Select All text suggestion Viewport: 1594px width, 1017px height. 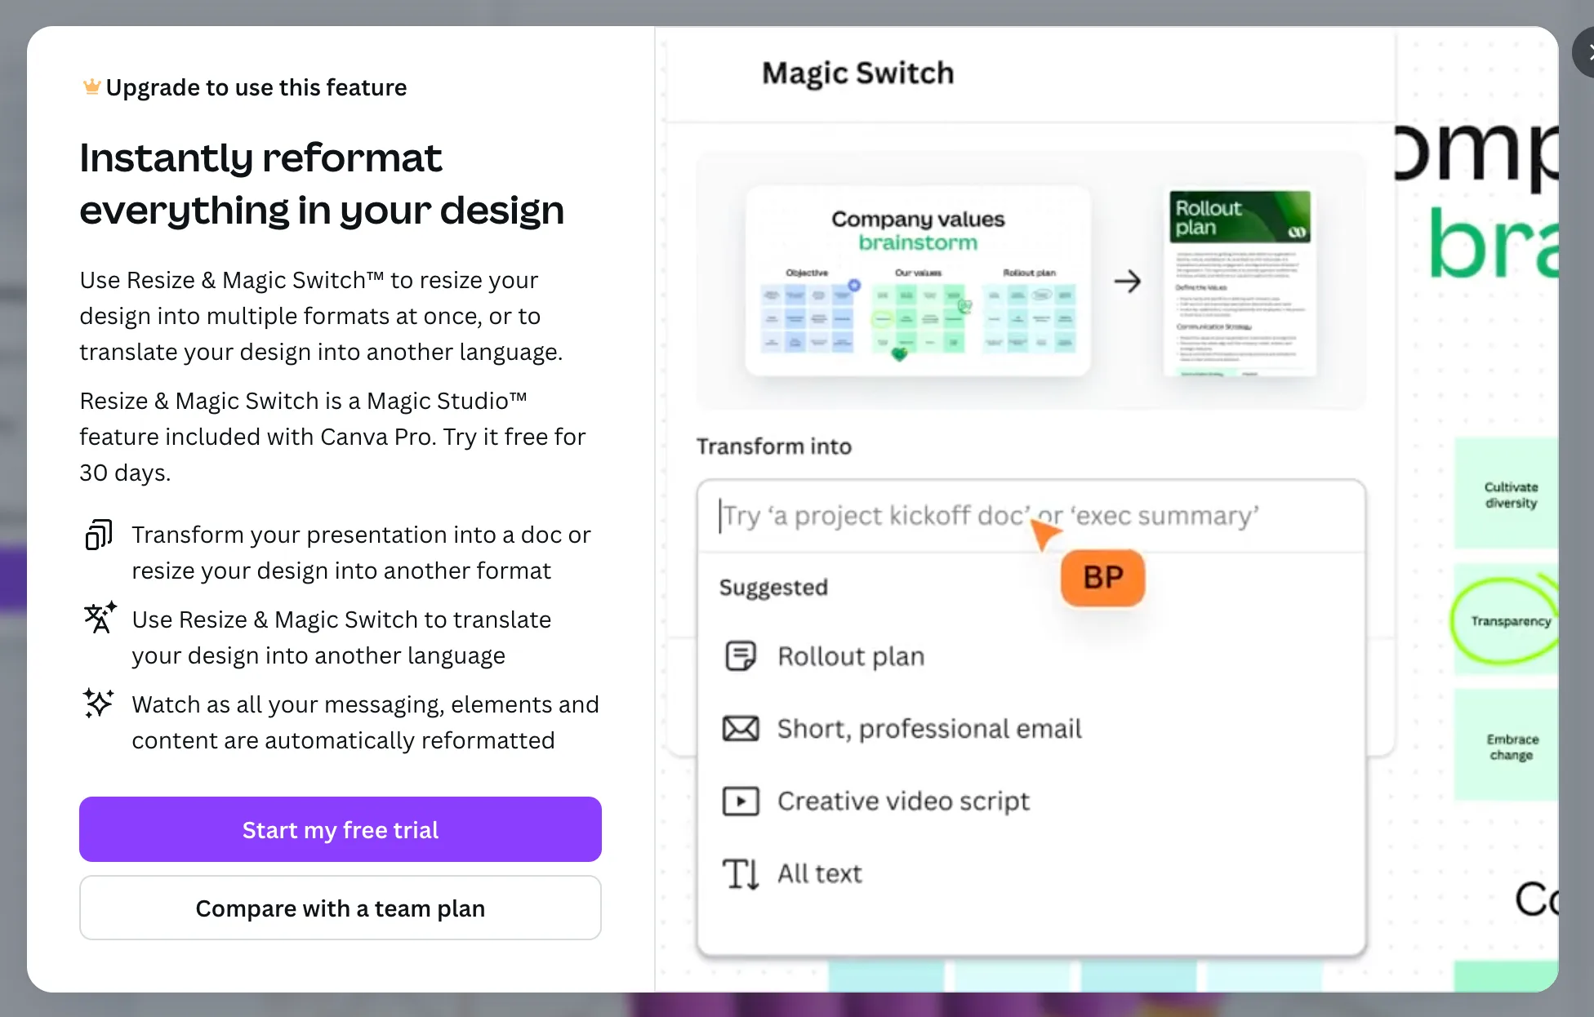tap(1031, 873)
